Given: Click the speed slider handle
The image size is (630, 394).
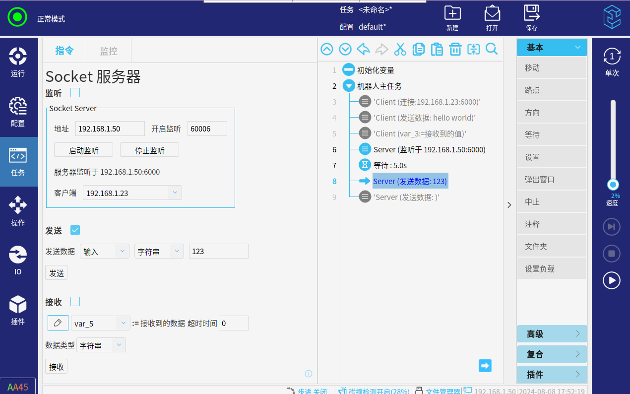Looking at the screenshot, I should coord(613,185).
